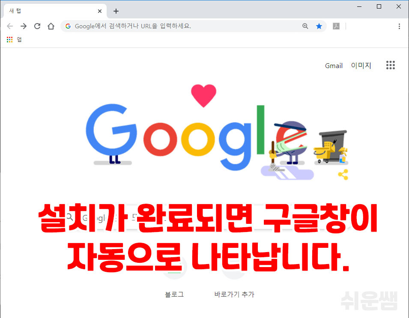Open the 이미지 images link
Image resolution: width=409 pixels, height=318 pixels.
point(361,65)
